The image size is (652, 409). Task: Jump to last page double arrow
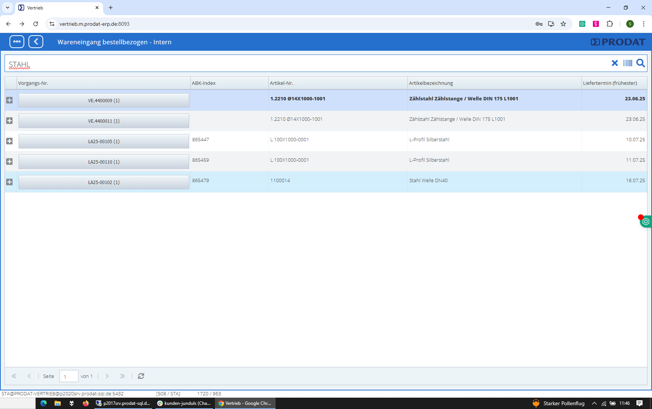coord(122,376)
